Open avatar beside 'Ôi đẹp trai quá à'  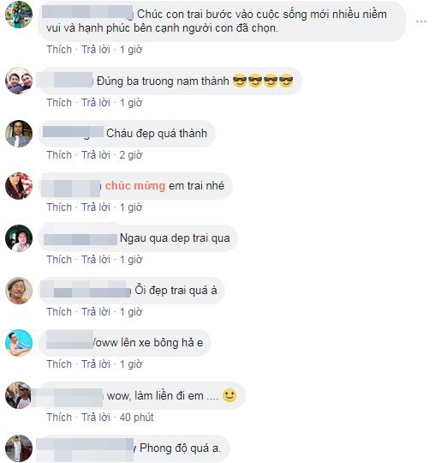coord(19,291)
